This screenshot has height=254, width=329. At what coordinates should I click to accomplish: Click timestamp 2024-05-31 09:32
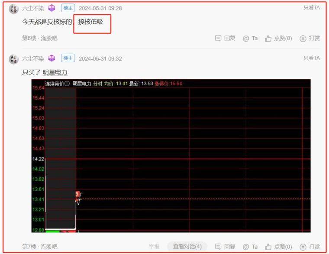click(100, 58)
